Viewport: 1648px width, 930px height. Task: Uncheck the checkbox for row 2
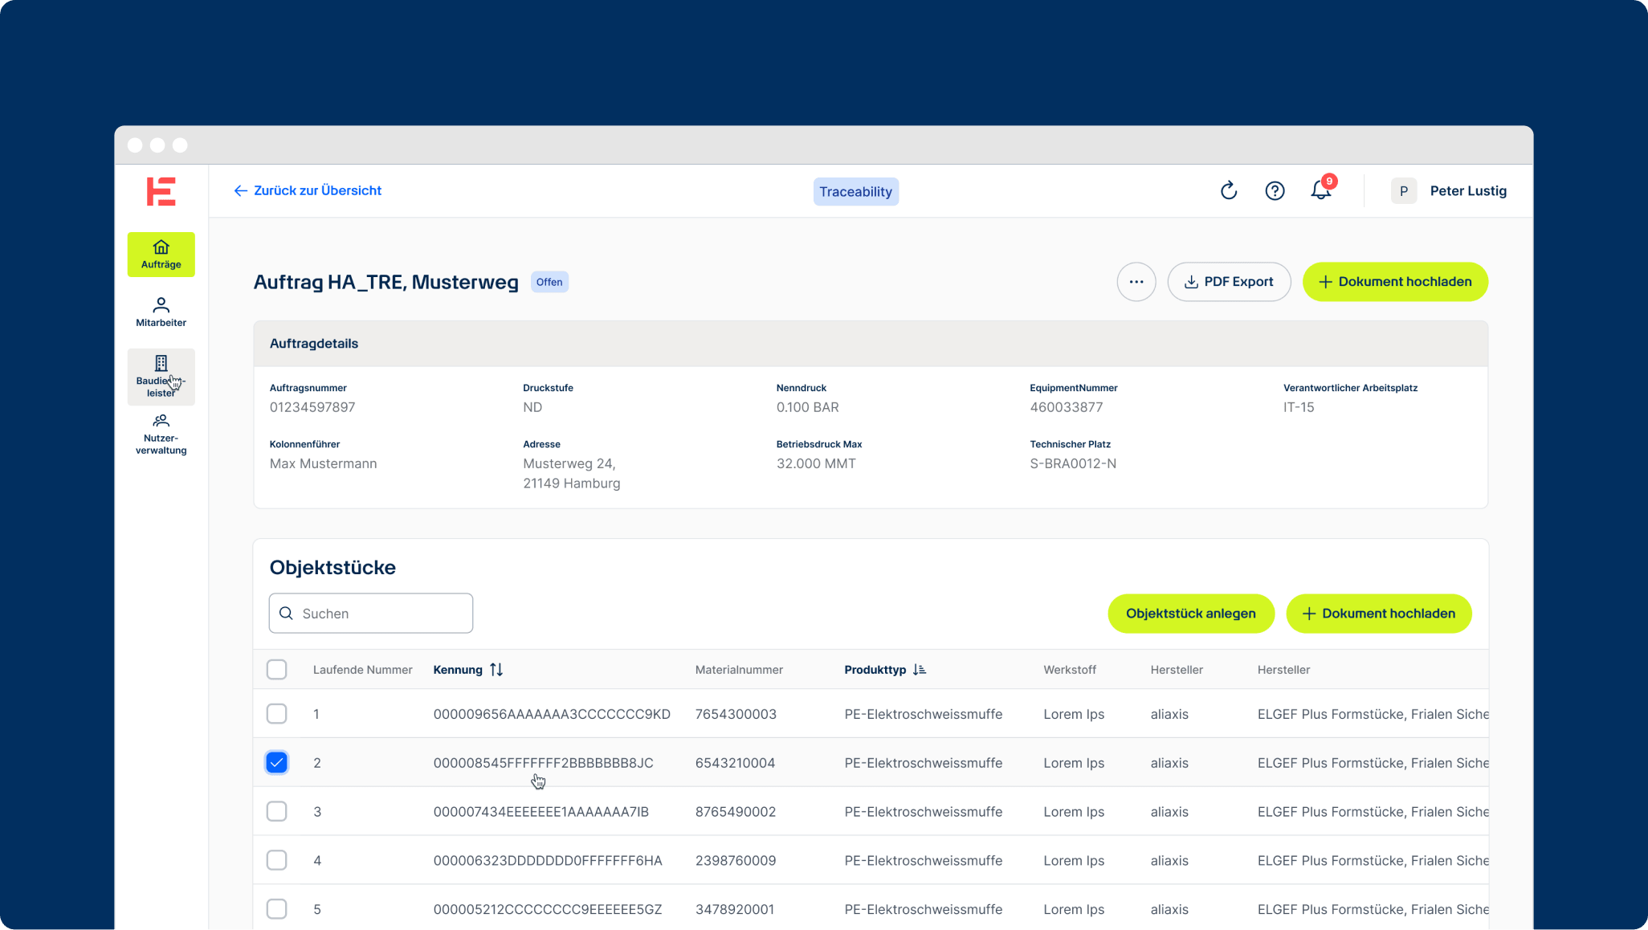[276, 763]
